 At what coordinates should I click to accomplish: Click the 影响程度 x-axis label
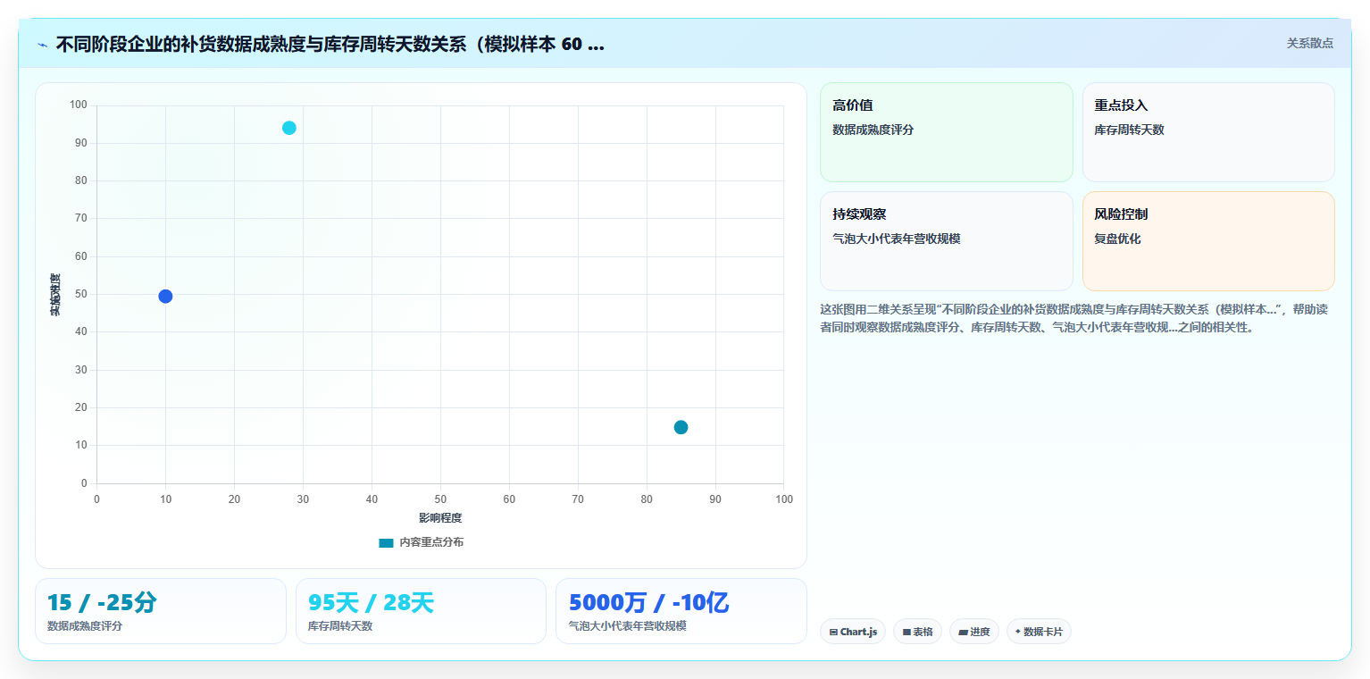pos(440,518)
